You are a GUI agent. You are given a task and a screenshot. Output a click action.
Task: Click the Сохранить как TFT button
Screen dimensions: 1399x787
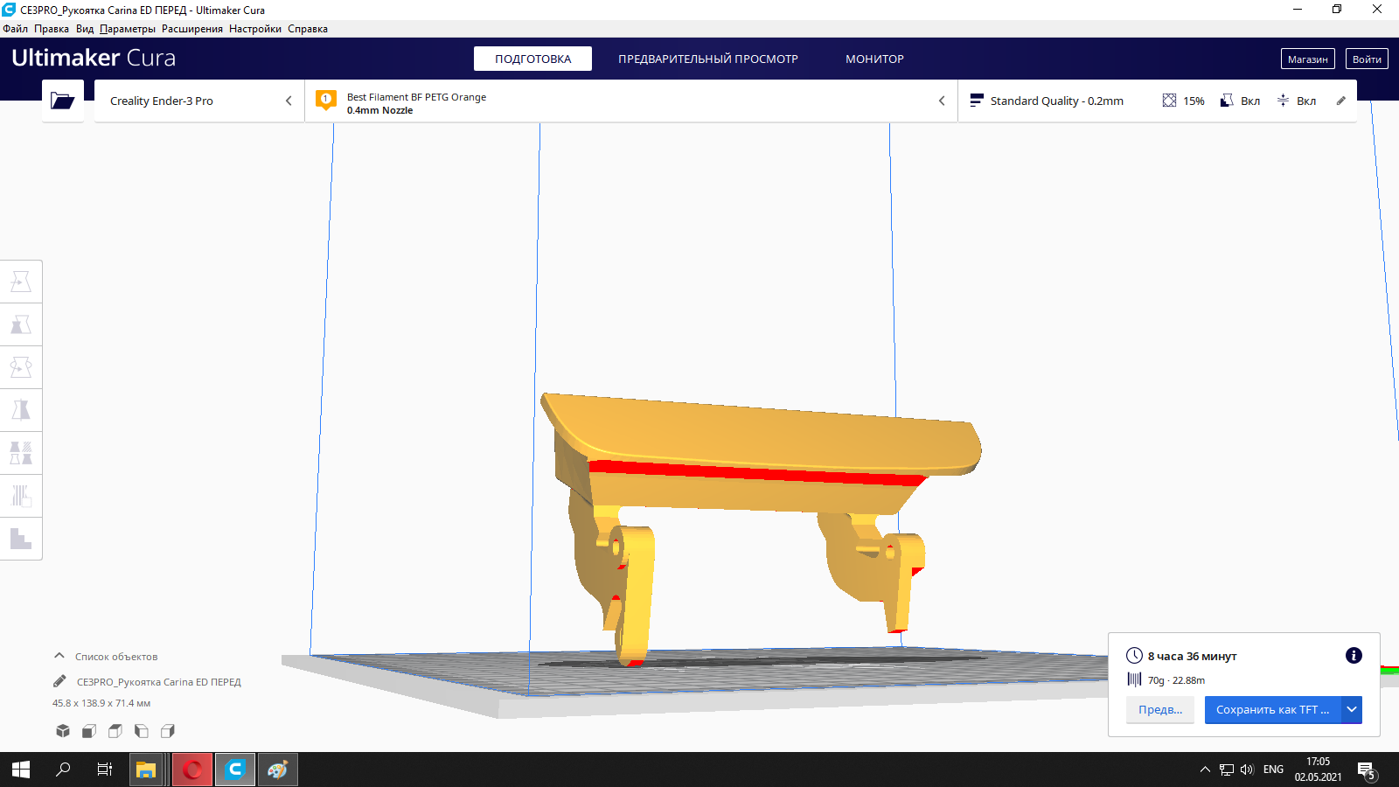pyautogui.click(x=1273, y=710)
